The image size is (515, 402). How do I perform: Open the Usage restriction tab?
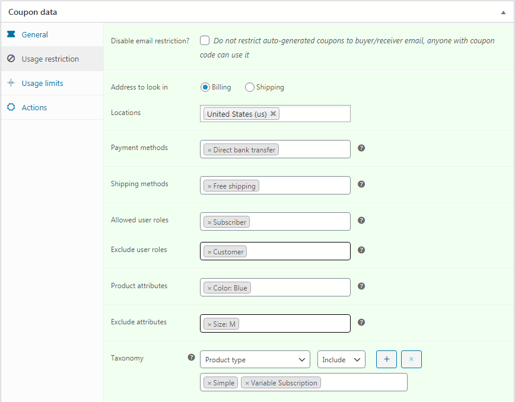point(52,59)
